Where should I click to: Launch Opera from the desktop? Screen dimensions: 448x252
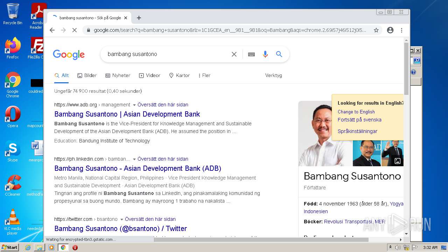pos(13,117)
